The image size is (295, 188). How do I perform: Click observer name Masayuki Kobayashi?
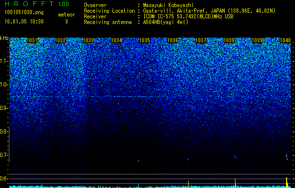pos(168,5)
